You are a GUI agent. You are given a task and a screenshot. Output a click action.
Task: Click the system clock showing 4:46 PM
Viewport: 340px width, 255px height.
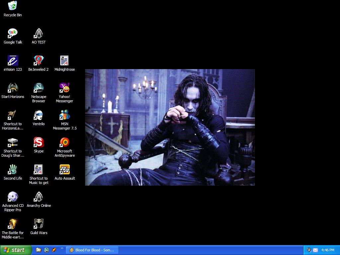click(328, 250)
